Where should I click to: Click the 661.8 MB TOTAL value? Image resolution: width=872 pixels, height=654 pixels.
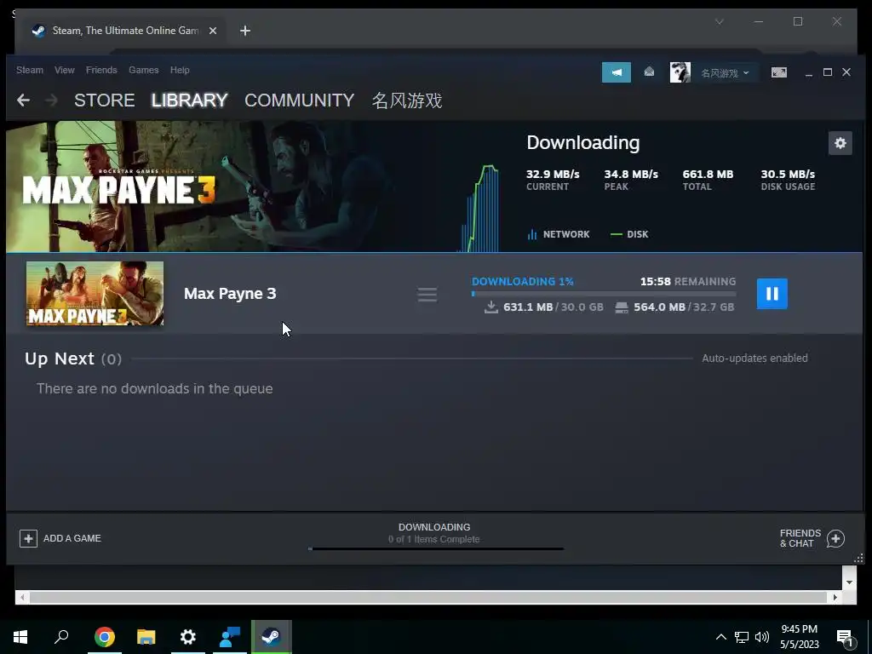click(708, 174)
